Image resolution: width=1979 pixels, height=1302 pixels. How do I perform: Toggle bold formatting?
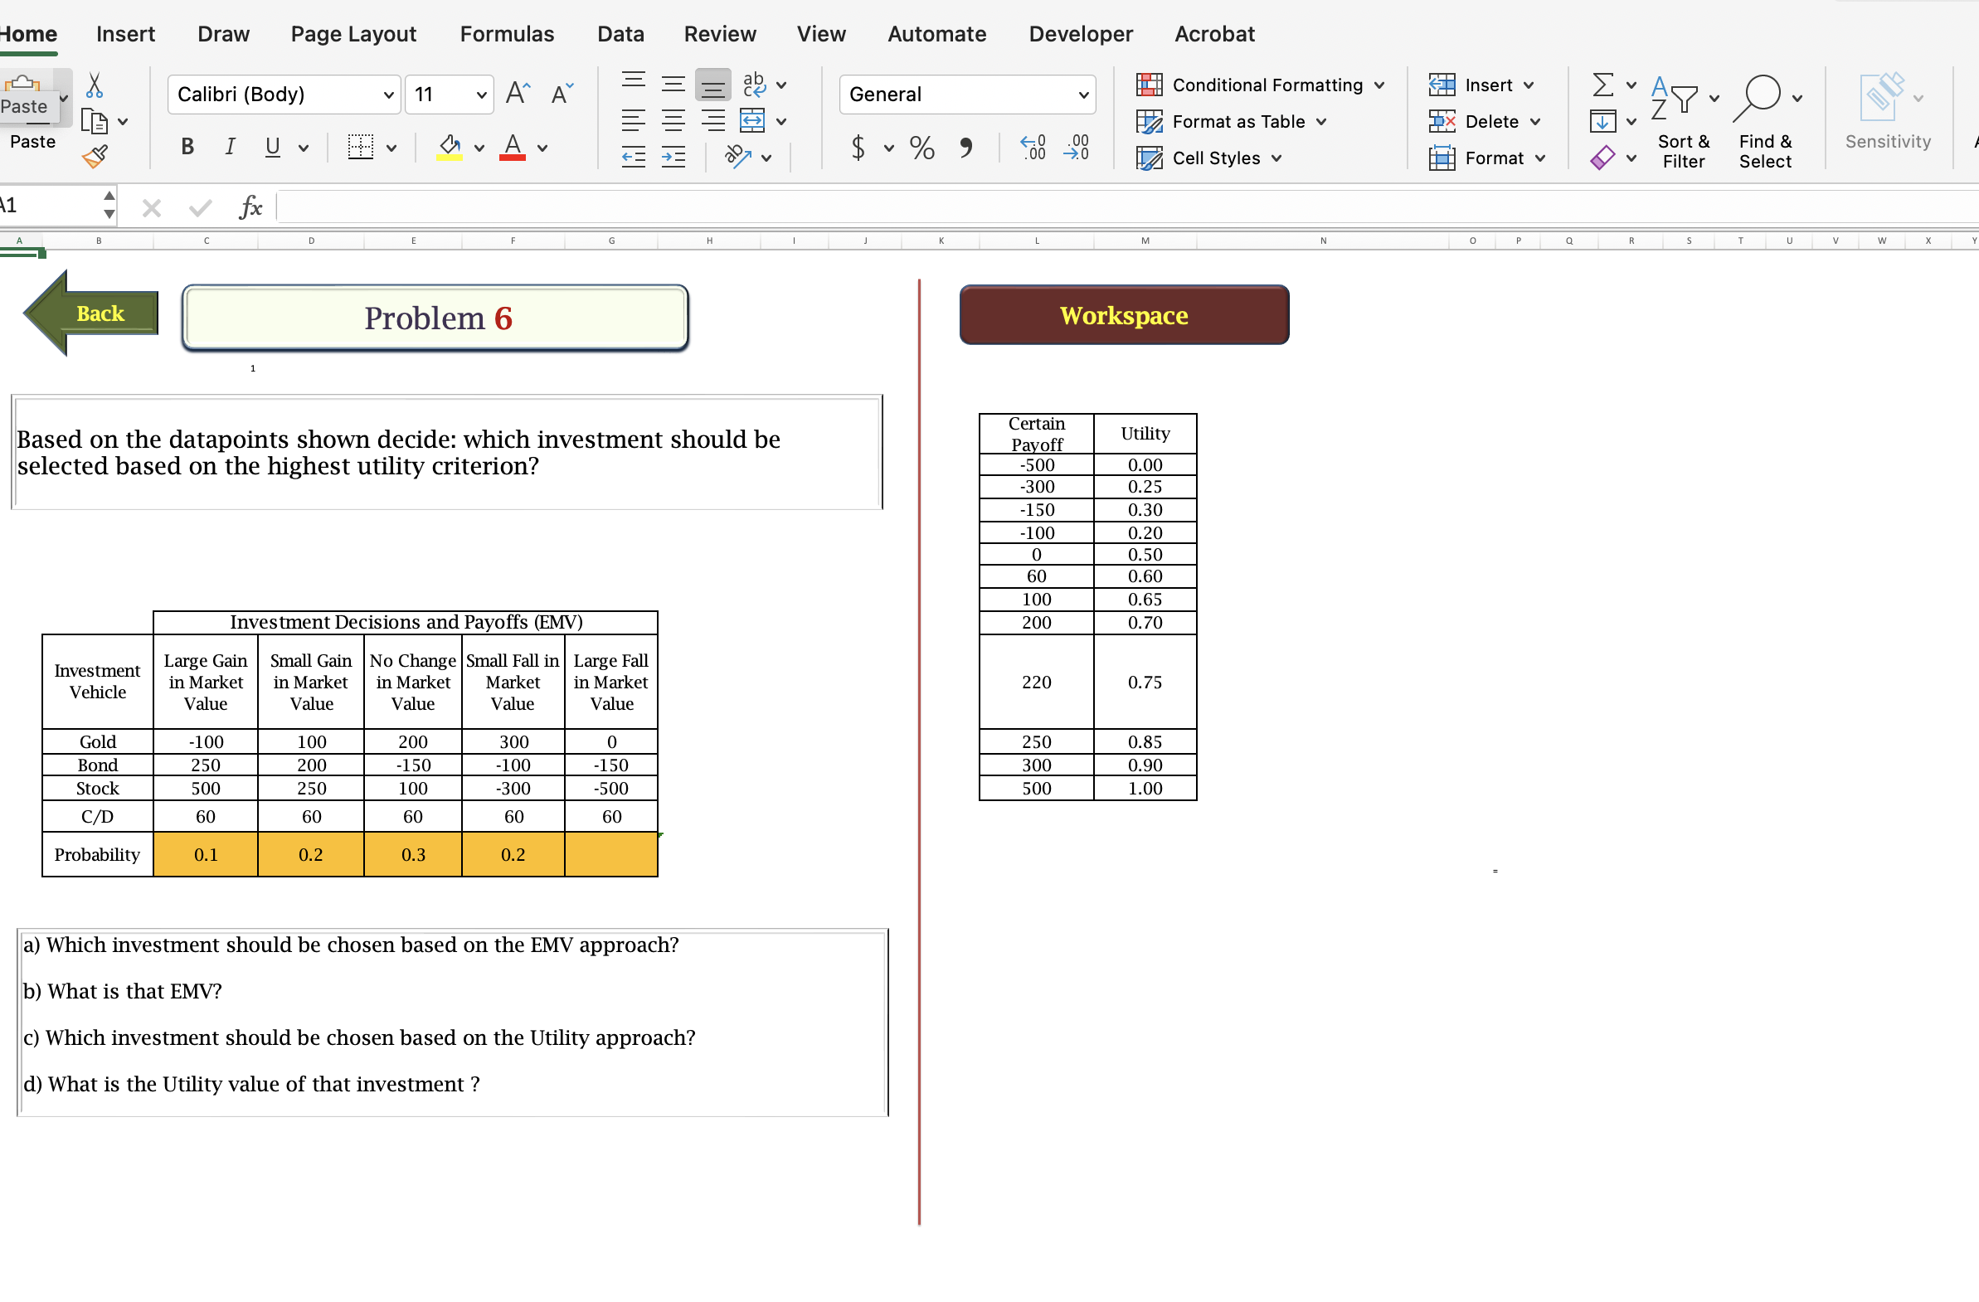[x=187, y=146]
